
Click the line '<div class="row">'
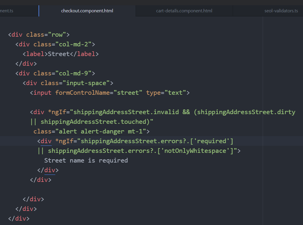(x=39, y=35)
